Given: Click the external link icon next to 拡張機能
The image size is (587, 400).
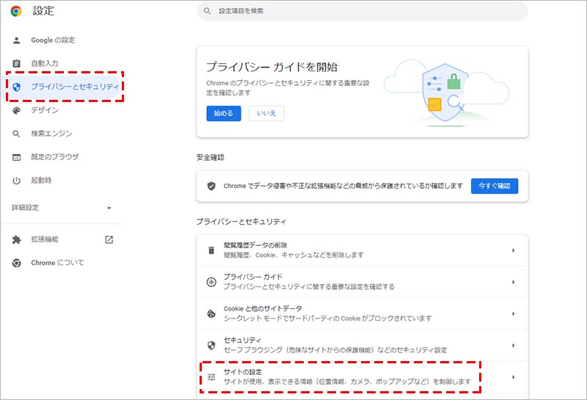Looking at the screenshot, I should pyautogui.click(x=109, y=239).
